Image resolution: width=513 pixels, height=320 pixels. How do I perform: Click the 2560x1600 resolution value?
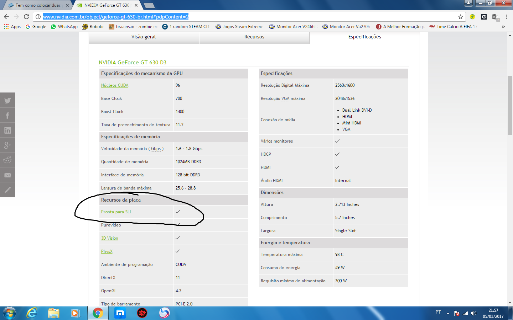tap(345, 85)
